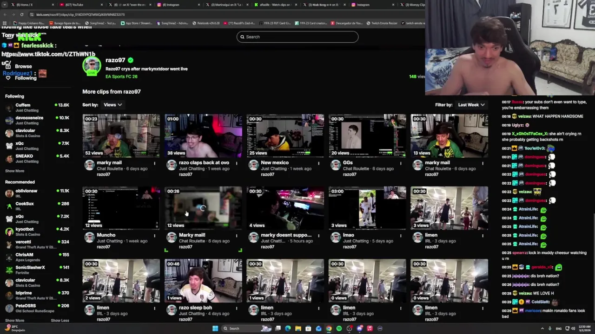Show More in the Recommended channel list
The width and height of the screenshot is (595, 334).
[x=14, y=320]
